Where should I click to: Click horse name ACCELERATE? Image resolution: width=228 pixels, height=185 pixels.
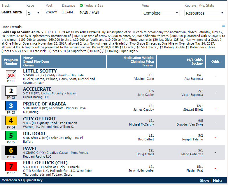point(37,89)
